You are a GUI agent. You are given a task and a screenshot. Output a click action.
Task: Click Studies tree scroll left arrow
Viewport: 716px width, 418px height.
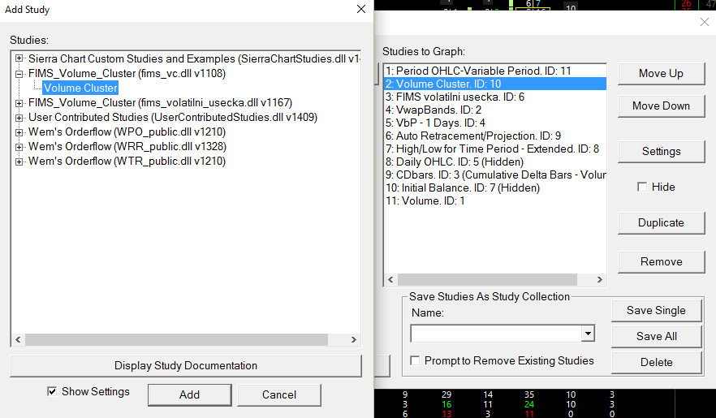point(18,339)
